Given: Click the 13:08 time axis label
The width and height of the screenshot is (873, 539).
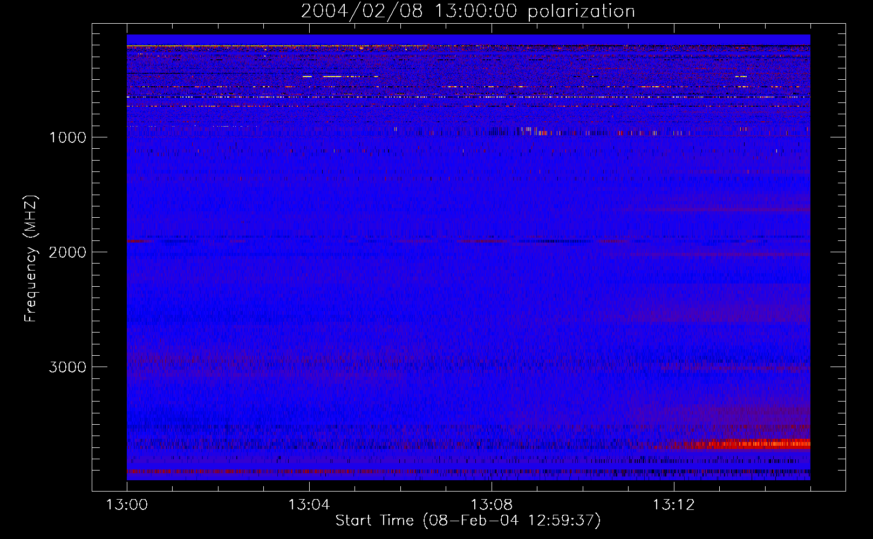Looking at the screenshot, I should [x=492, y=505].
